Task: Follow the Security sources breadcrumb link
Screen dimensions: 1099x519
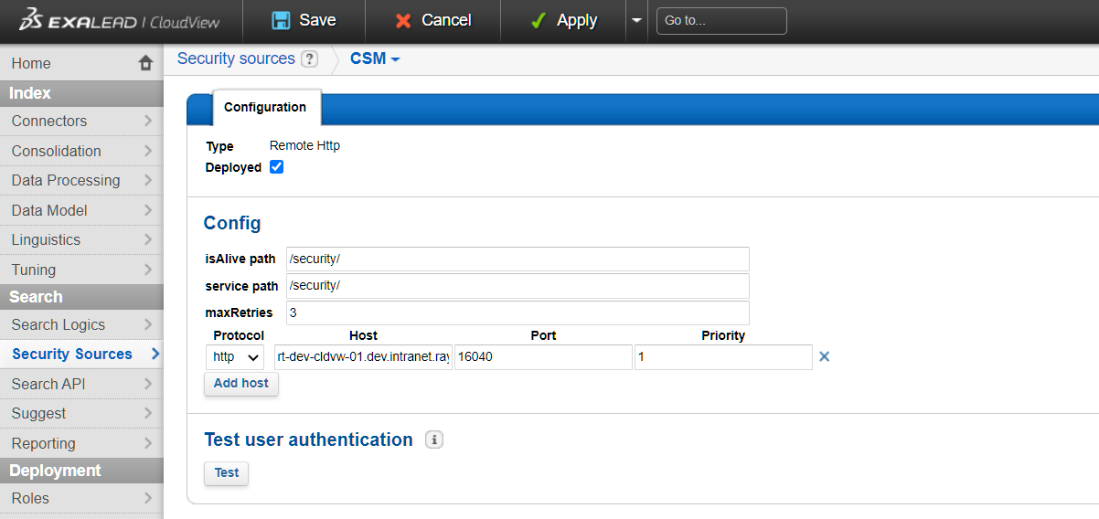Action: tap(236, 58)
